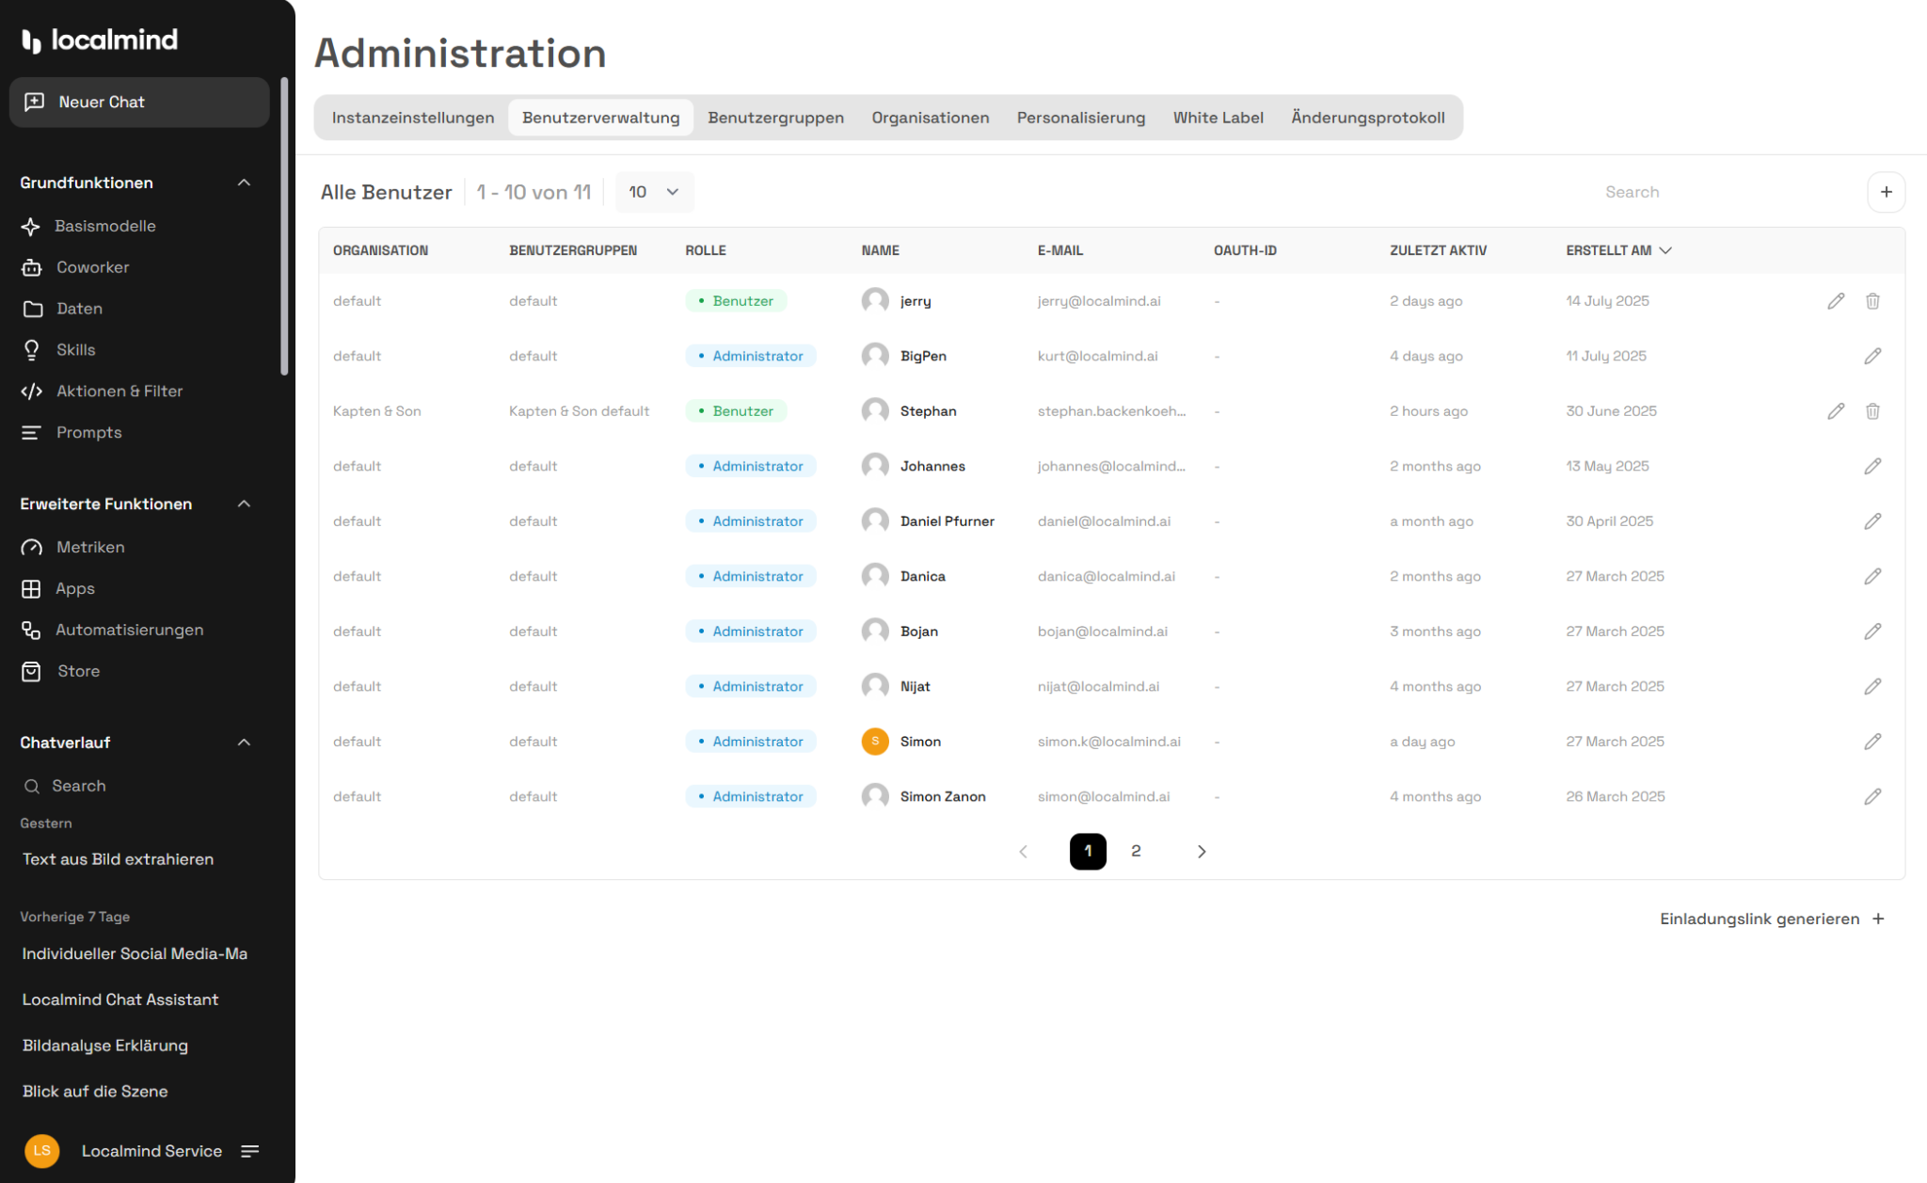Go to page 2 of users
Viewport: 1927px width, 1183px height.
(1136, 851)
